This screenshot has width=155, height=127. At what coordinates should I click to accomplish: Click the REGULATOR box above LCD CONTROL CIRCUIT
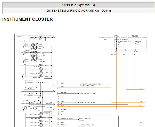point(29,82)
